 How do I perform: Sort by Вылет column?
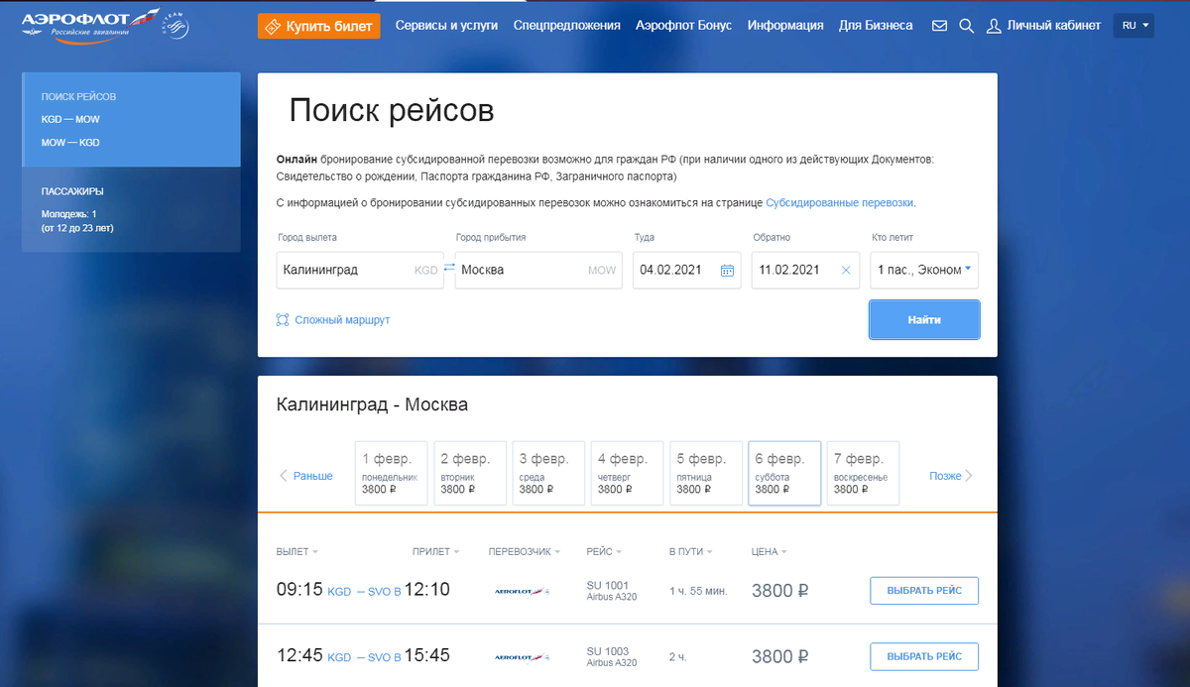(x=297, y=551)
